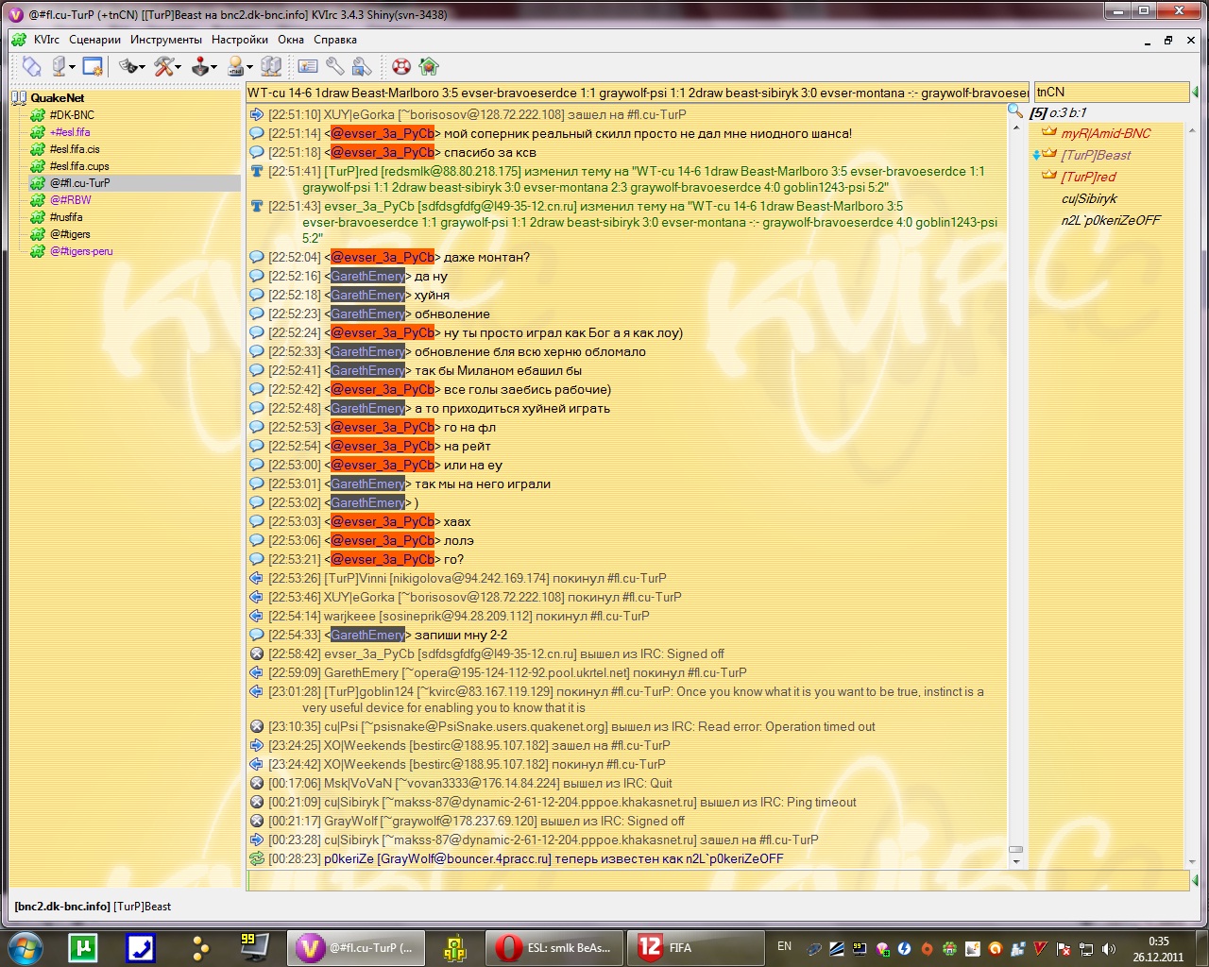
Task: Click the red joystick toolbar icon
Action: 200,66
